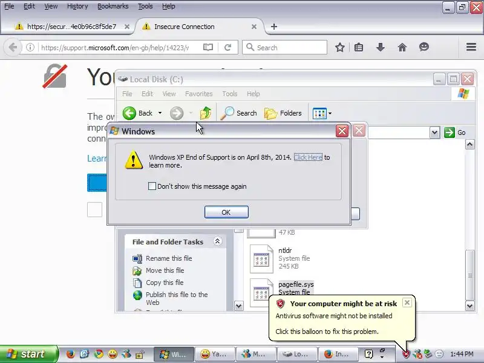Open the Favorites menu in Explorer

[199, 94]
